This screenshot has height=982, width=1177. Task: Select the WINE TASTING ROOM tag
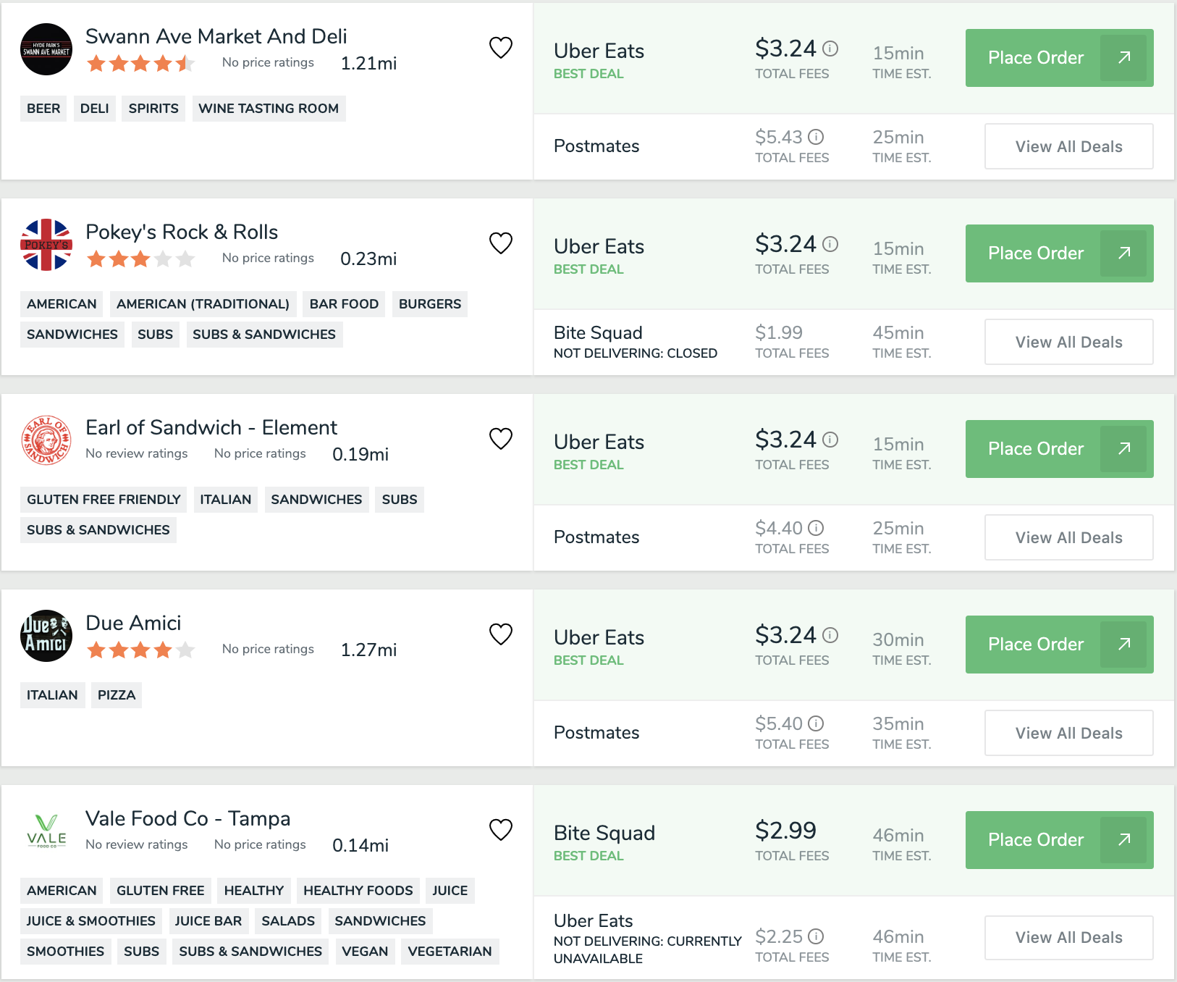(269, 109)
